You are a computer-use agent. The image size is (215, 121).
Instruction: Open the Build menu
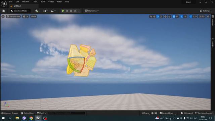point(43,2)
